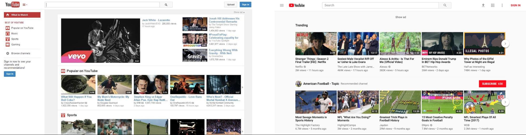Click the upload arrow icon in new header
Image resolution: width=526 pixels, height=135 pixels.
(483, 5)
